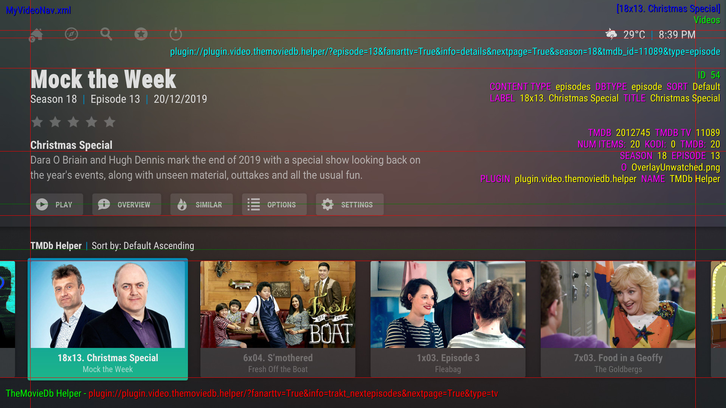Click 'TMDb Helper' widget heading
Image resolution: width=726 pixels, height=408 pixels.
[56, 246]
